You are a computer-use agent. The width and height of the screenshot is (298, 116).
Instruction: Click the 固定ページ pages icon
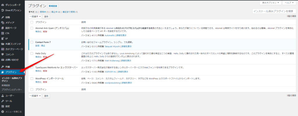3,28
